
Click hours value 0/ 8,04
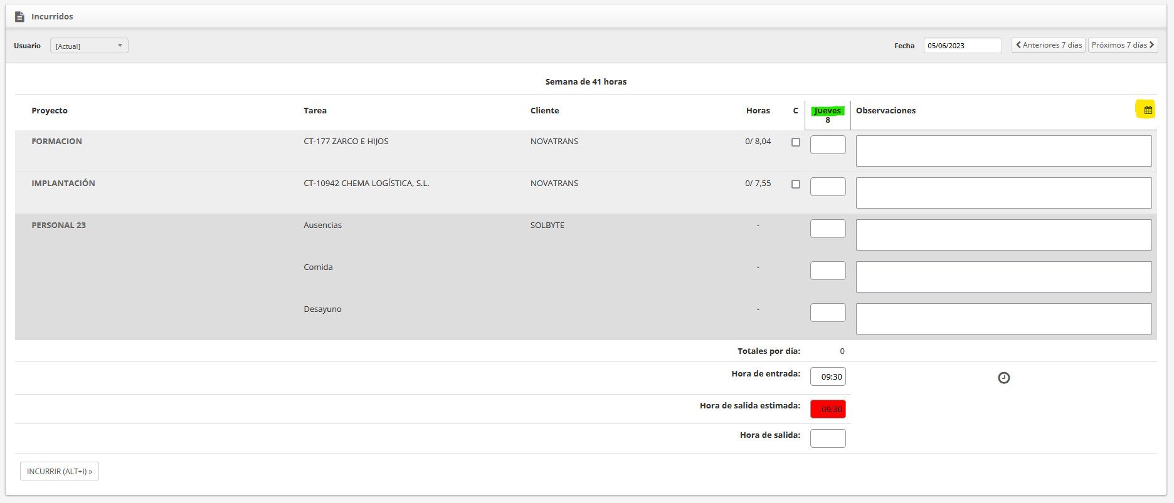click(758, 141)
